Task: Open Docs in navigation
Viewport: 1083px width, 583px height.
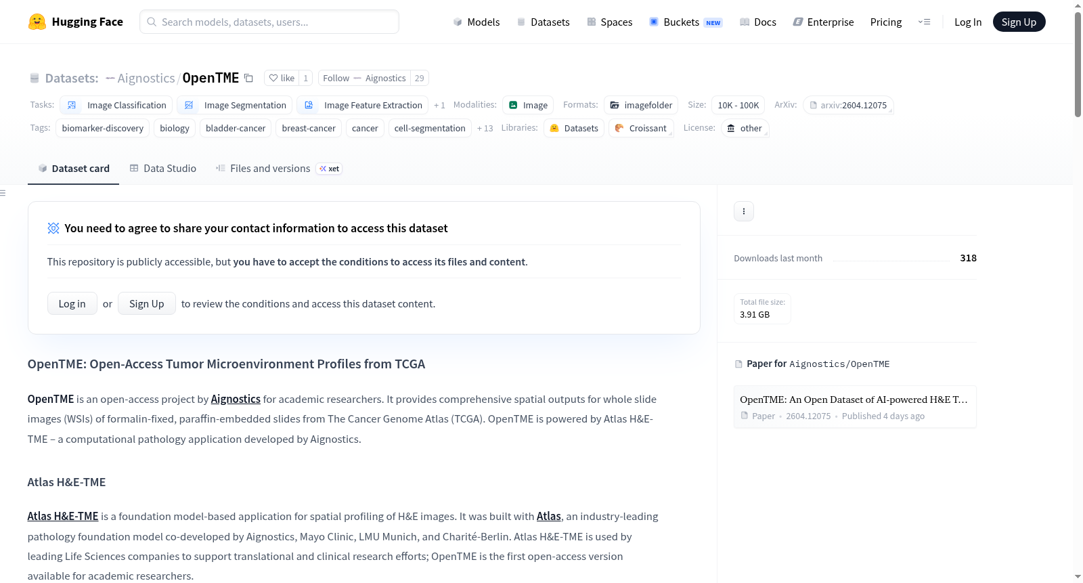Action: pyautogui.click(x=757, y=22)
